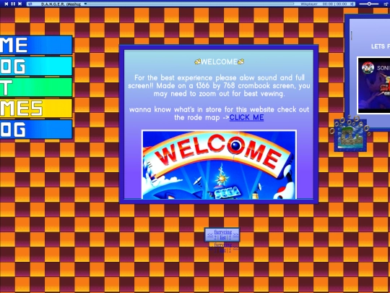The width and height of the screenshot is (390, 293).
Task: Follow the CLICK ME road map link
Action: tap(246, 117)
